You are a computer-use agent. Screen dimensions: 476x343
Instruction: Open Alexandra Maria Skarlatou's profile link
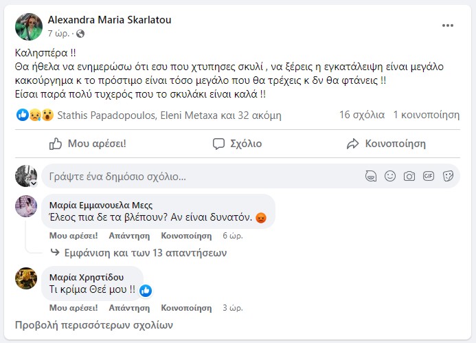click(x=109, y=20)
